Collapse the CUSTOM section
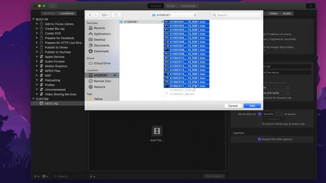 click(x=34, y=99)
